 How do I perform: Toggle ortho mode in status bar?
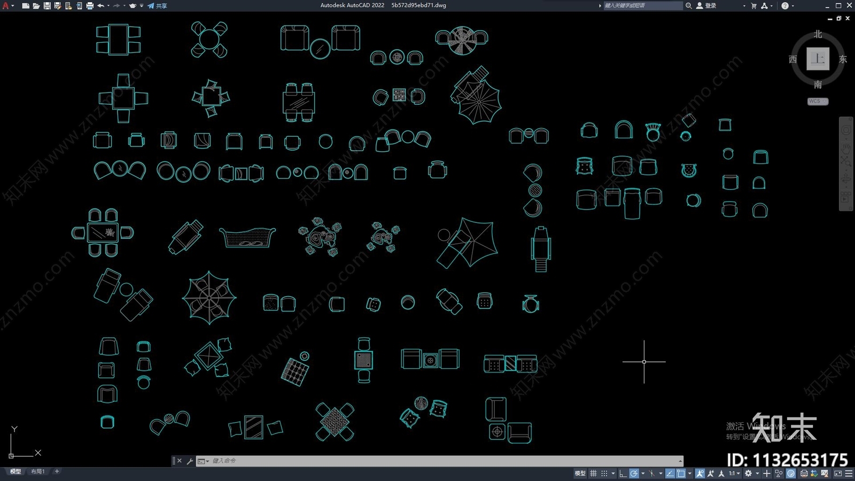(x=623, y=474)
